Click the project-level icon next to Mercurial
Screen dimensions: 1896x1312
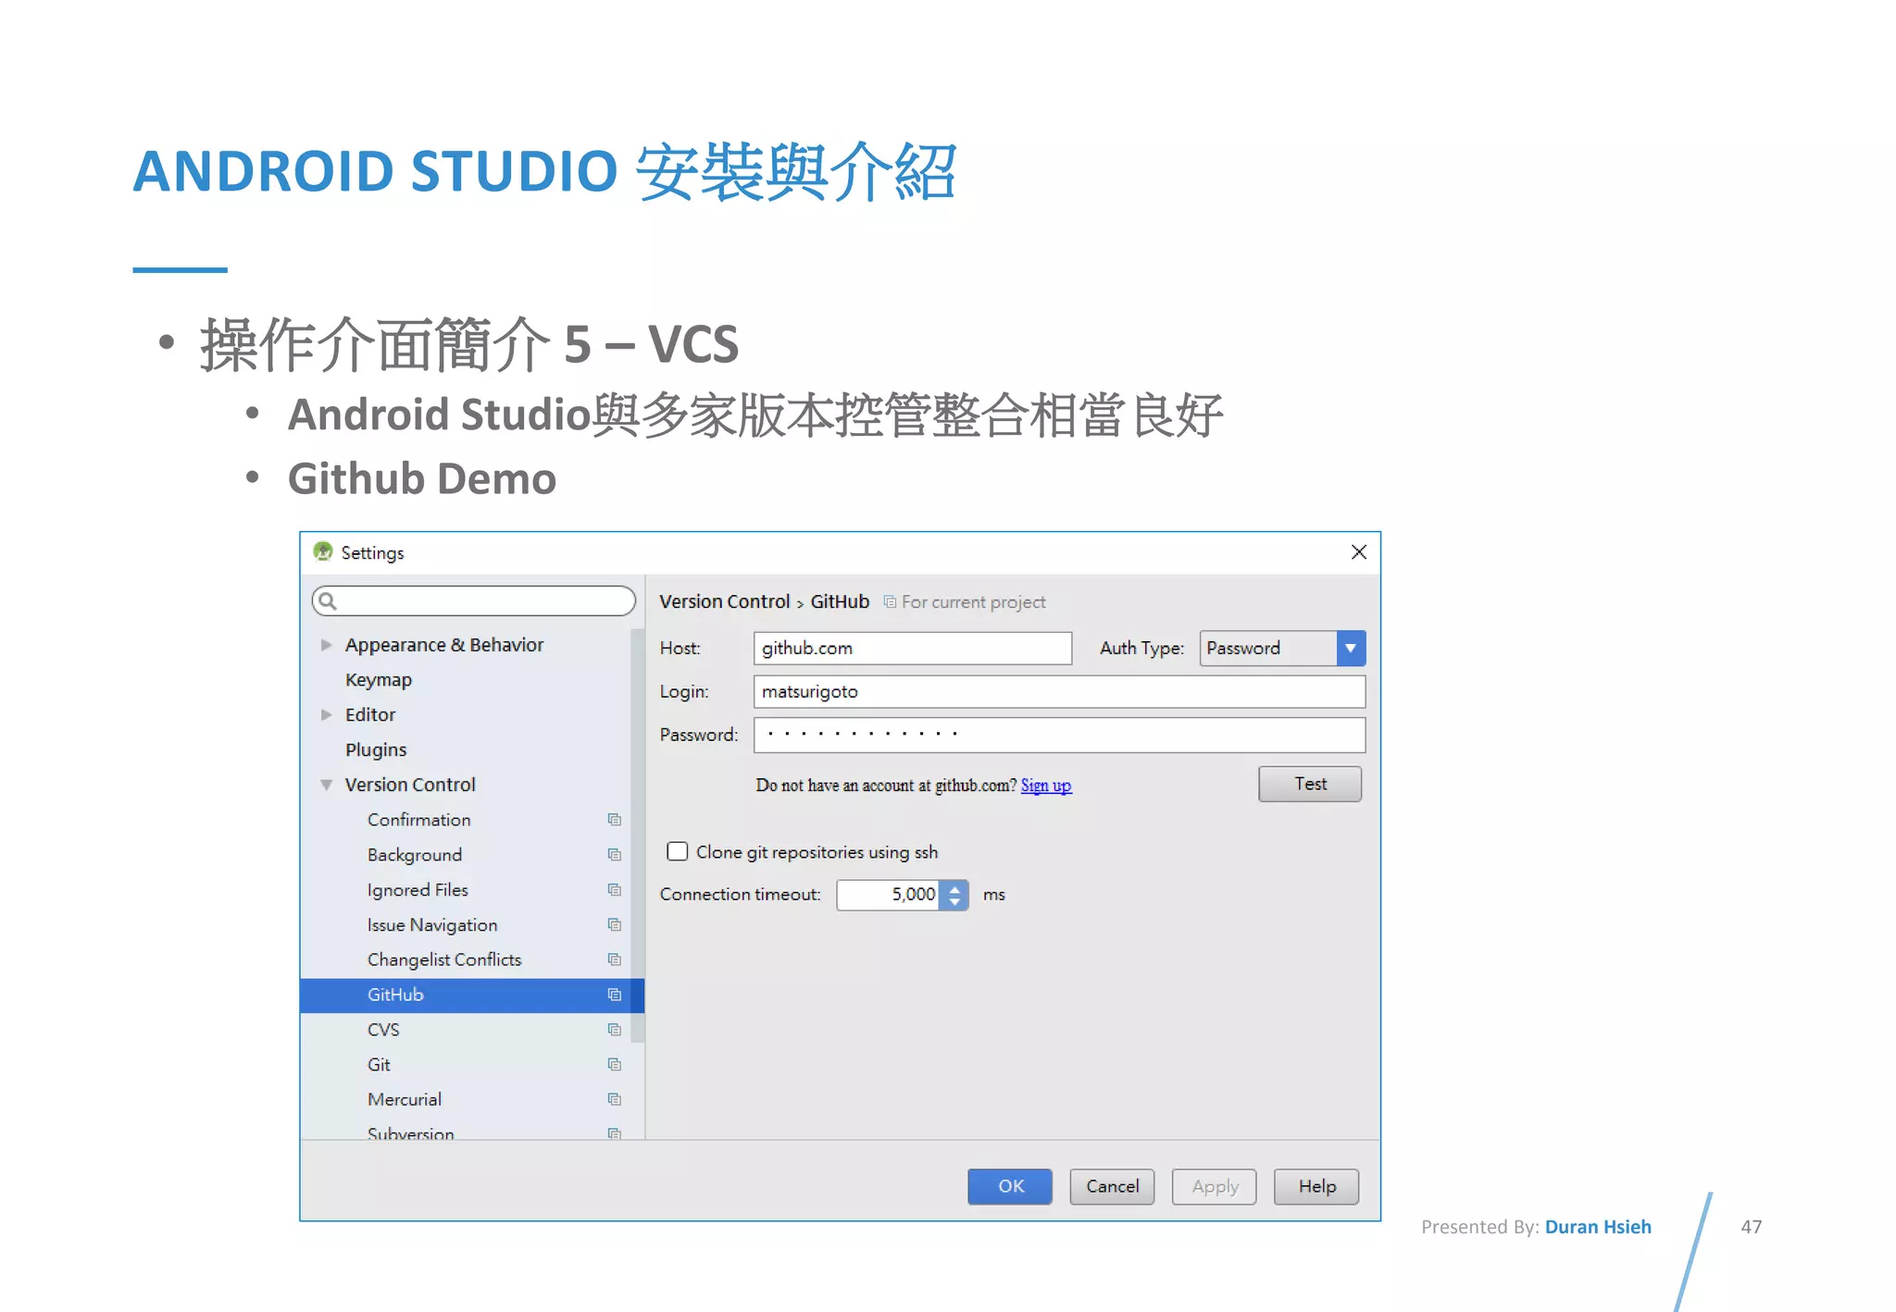coord(614,1099)
